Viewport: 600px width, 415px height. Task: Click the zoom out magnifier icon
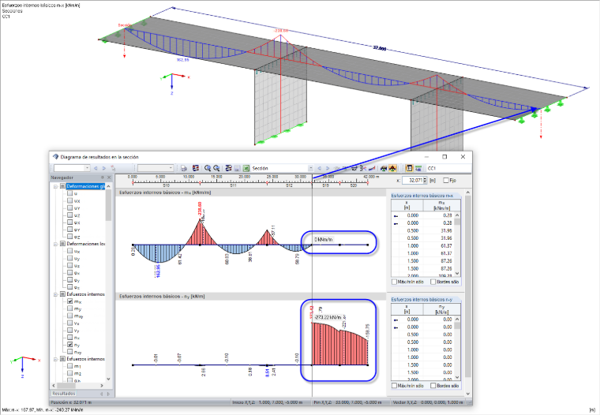[216, 168]
